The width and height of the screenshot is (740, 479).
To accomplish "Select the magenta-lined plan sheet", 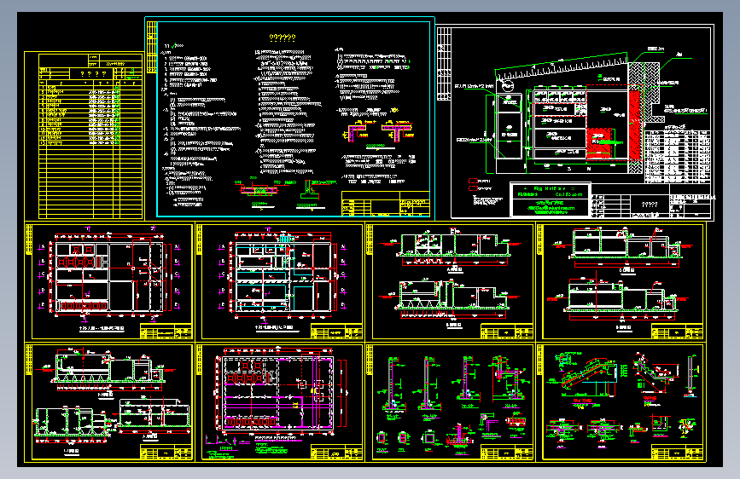I will tap(279, 402).
